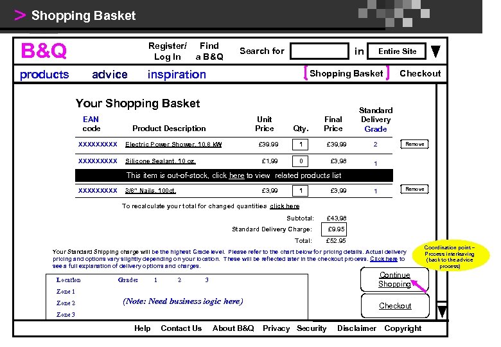Image resolution: width=501 pixels, height=347 pixels.
Task: Click the Checkout button below Continue Shopping
Action: tap(395, 306)
